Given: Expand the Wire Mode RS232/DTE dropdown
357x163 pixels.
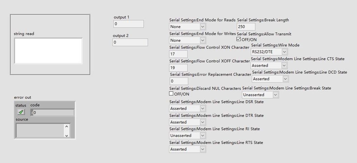Looking at the screenshot, I should point(284,52).
